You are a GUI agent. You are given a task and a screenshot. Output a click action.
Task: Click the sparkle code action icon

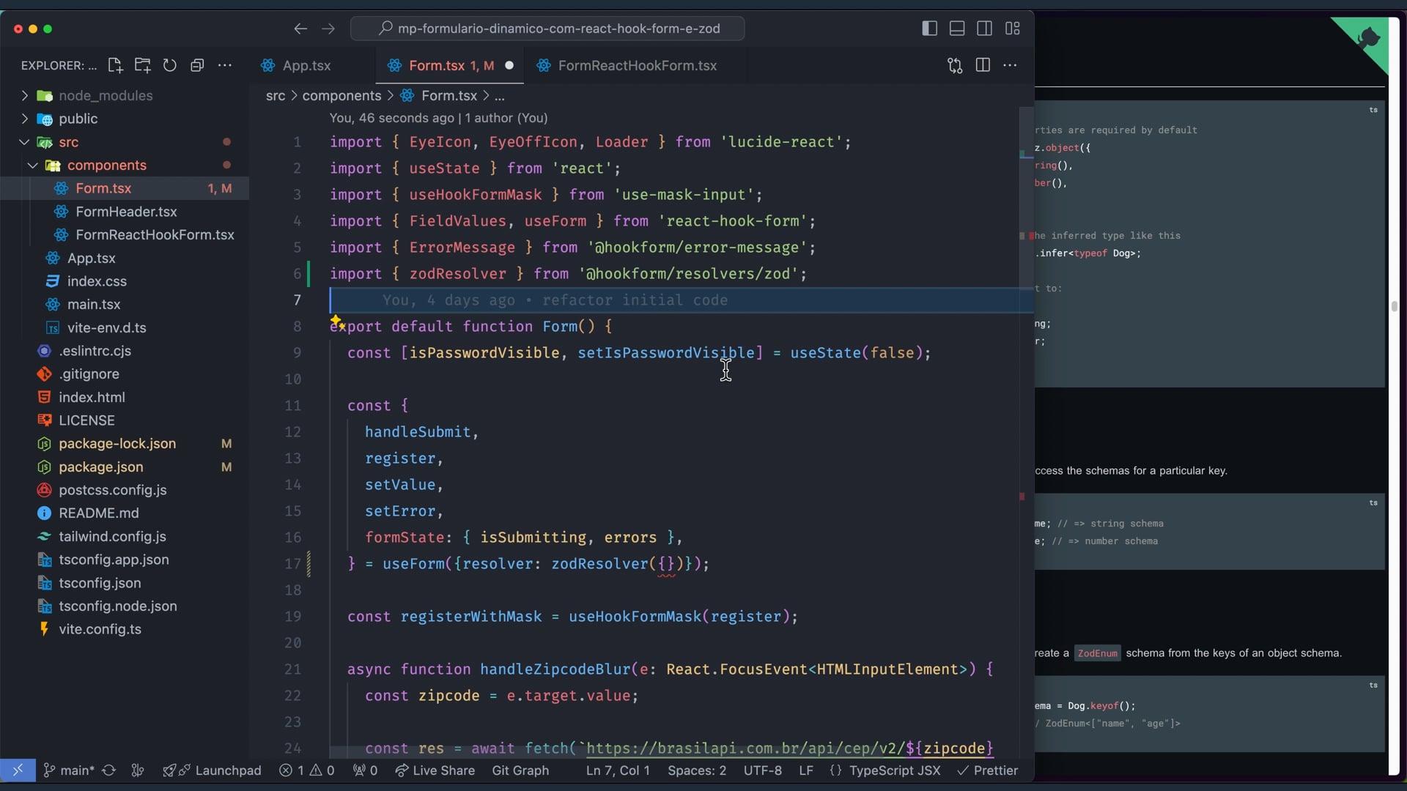coord(336,321)
